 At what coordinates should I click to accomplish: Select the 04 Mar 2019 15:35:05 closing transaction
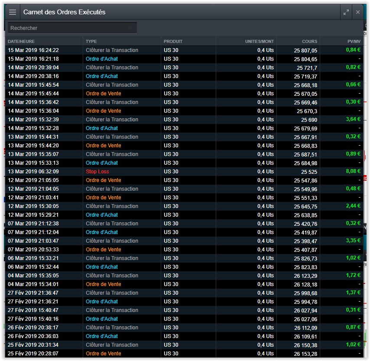tap(112, 276)
